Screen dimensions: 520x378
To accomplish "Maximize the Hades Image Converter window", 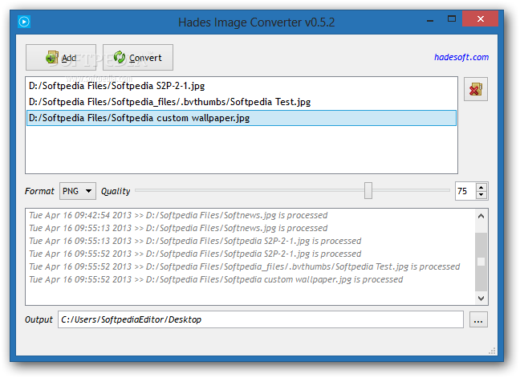I will click(x=452, y=19).
